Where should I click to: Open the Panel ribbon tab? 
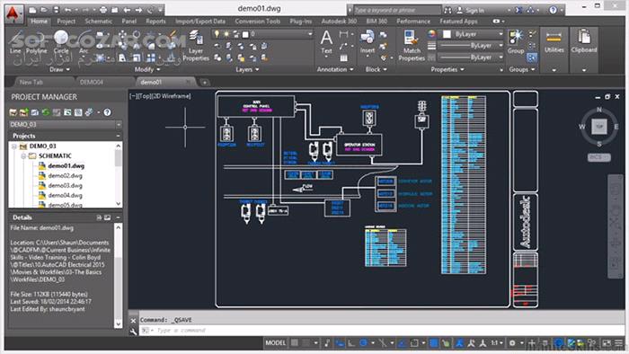tap(129, 22)
